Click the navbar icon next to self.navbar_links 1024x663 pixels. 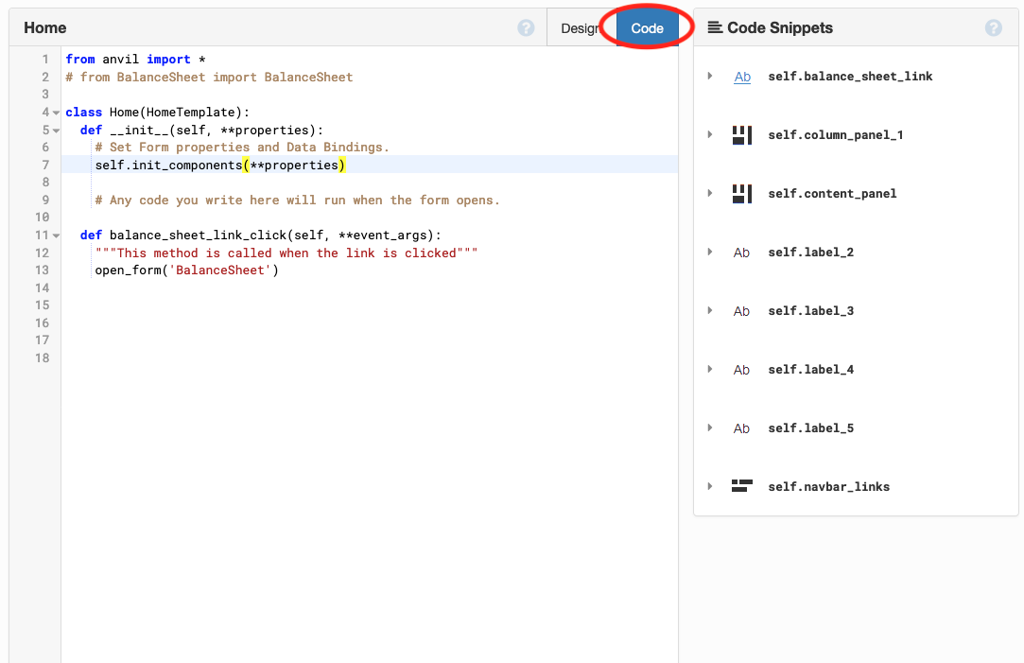(742, 486)
